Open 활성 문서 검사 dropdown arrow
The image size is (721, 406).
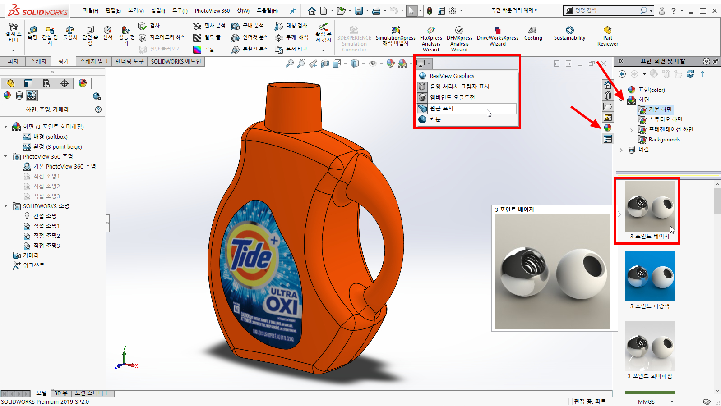point(323,50)
